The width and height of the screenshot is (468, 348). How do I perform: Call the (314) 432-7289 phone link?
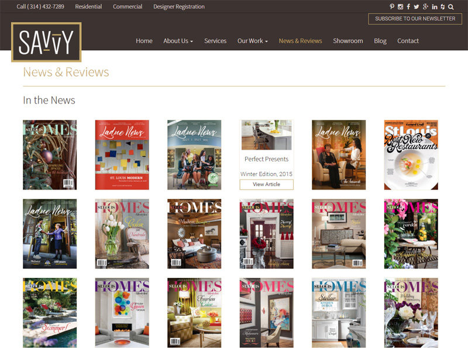[x=40, y=6]
